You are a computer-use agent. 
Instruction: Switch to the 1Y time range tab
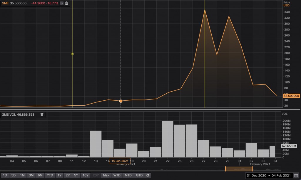[58, 175]
